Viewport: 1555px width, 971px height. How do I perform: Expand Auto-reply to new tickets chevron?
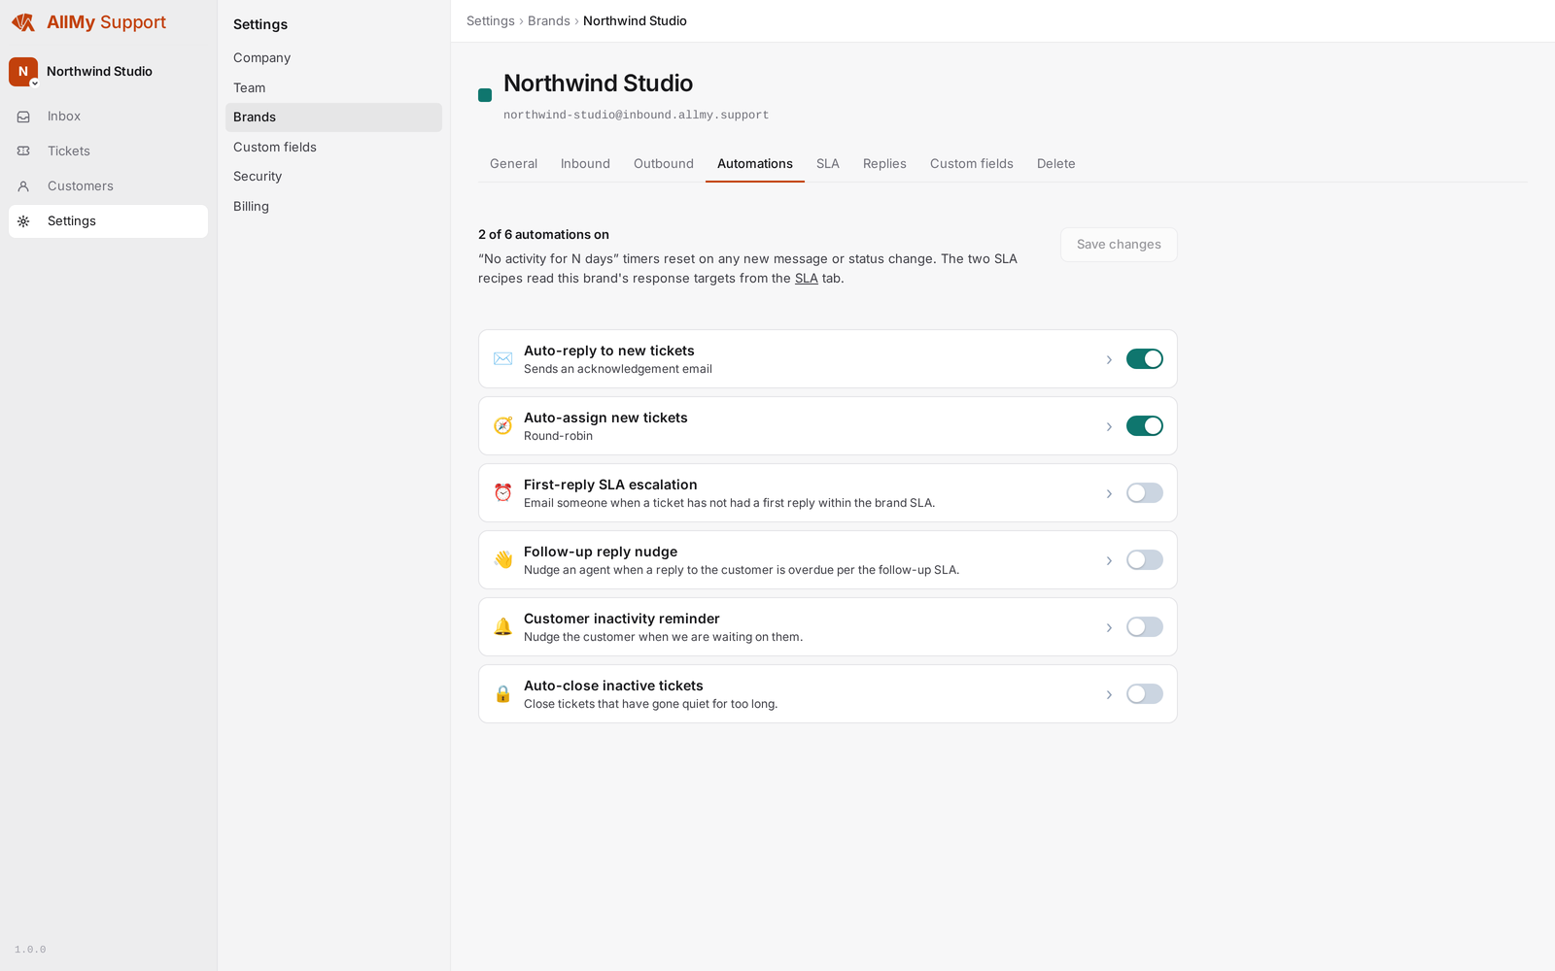point(1109,360)
